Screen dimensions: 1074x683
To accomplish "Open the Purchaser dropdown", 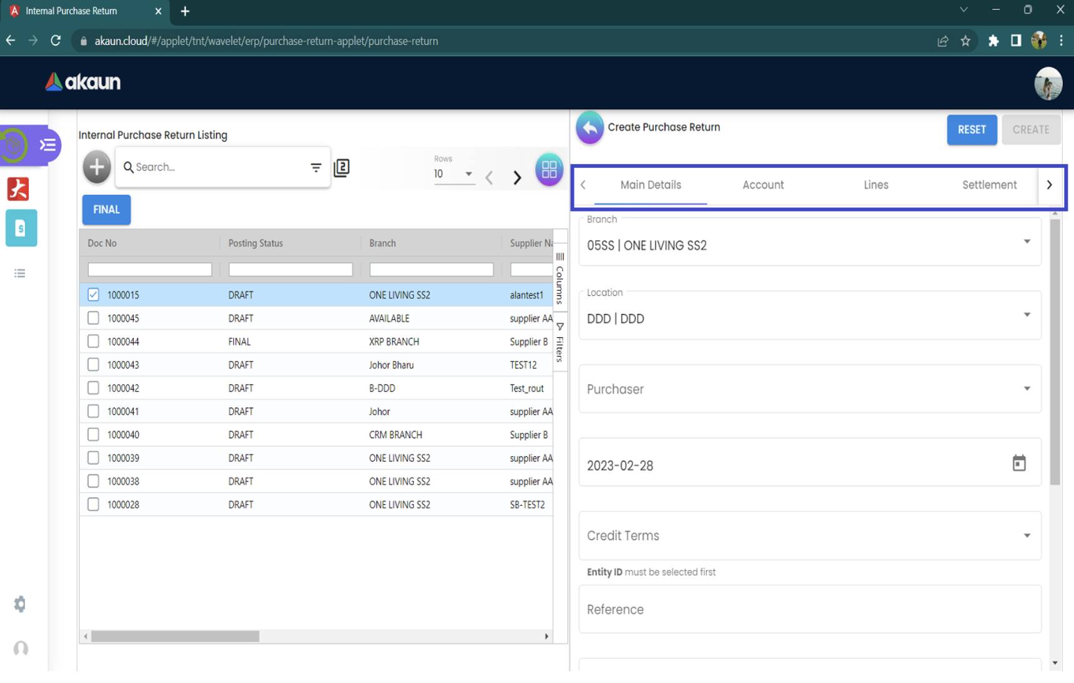I will tap(1027, 389).
